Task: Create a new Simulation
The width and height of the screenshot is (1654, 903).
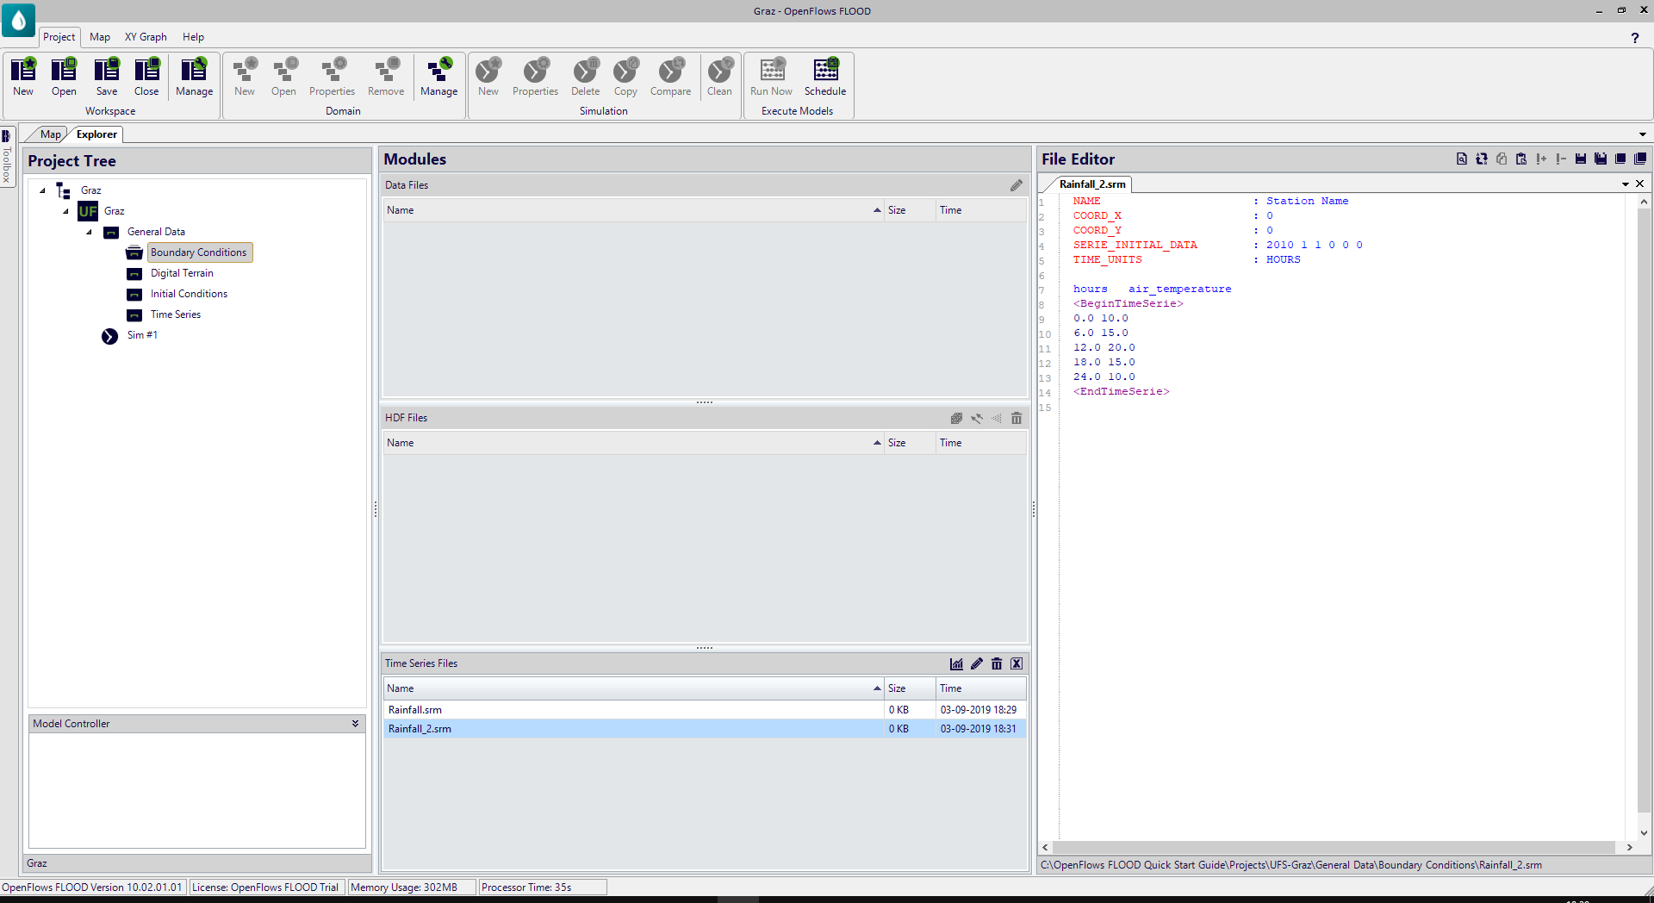Action: click(x=488, y=77)
